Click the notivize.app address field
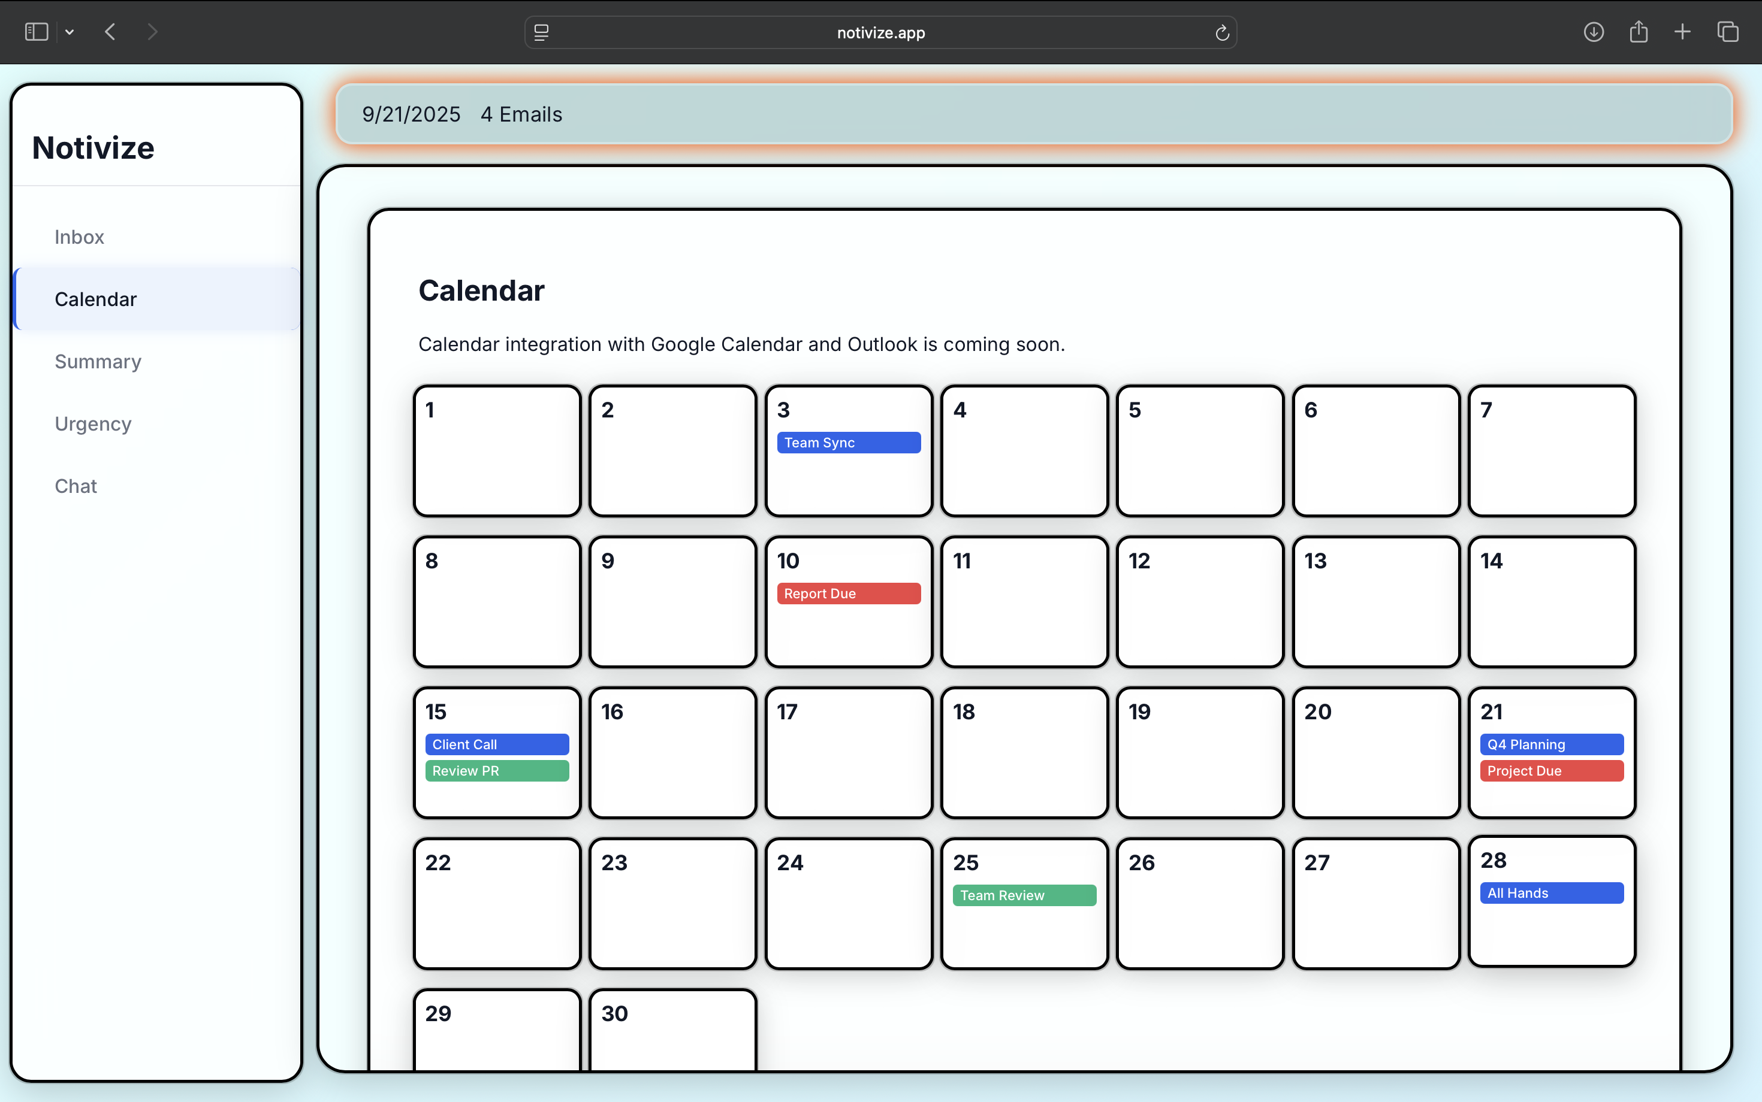The width and height of the screenshot is (1762, 1102). click(x=880, y=33)
